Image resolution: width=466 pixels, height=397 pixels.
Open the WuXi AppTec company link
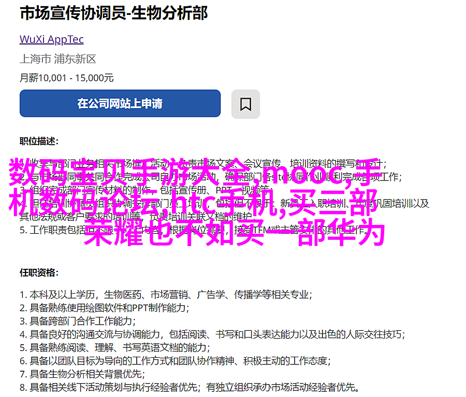[x=51, y=39]
